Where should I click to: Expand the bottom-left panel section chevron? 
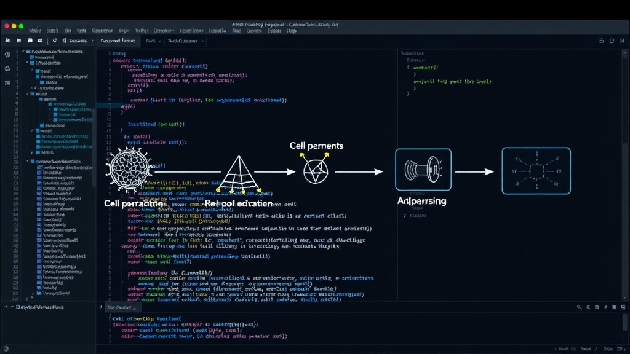click(x=6, y=307)
